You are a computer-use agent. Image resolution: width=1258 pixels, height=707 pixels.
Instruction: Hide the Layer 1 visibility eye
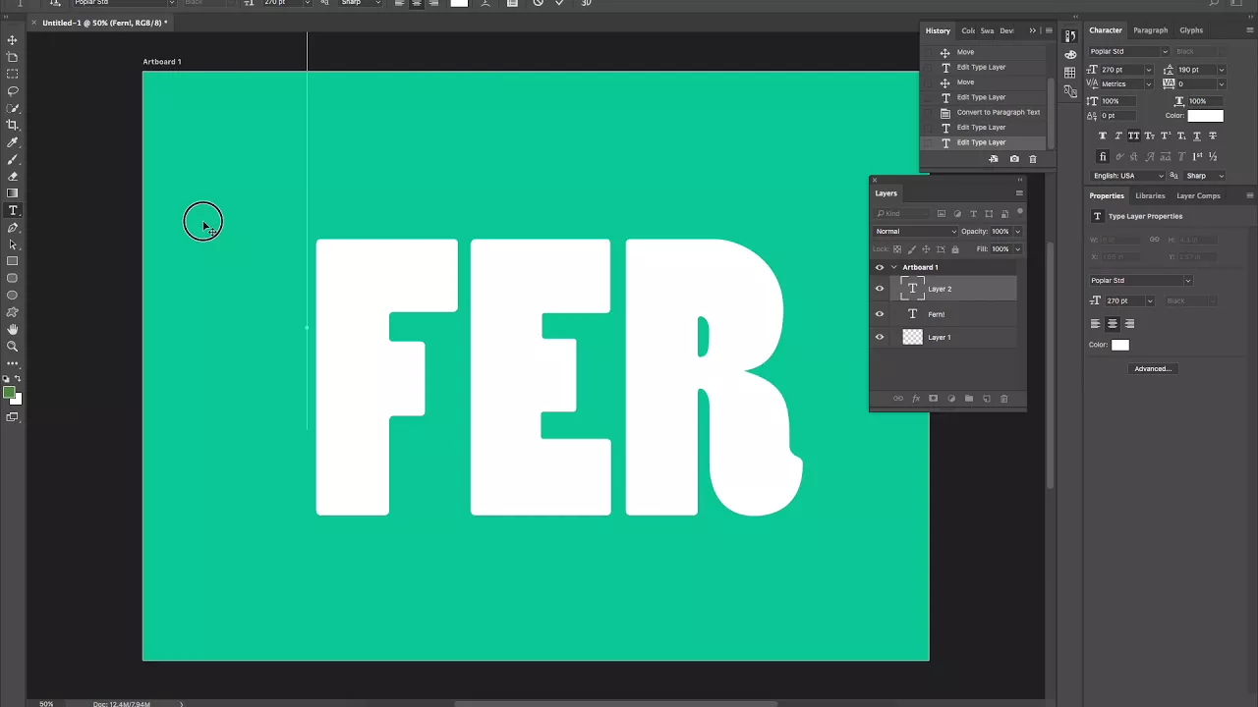pos(880,337)
